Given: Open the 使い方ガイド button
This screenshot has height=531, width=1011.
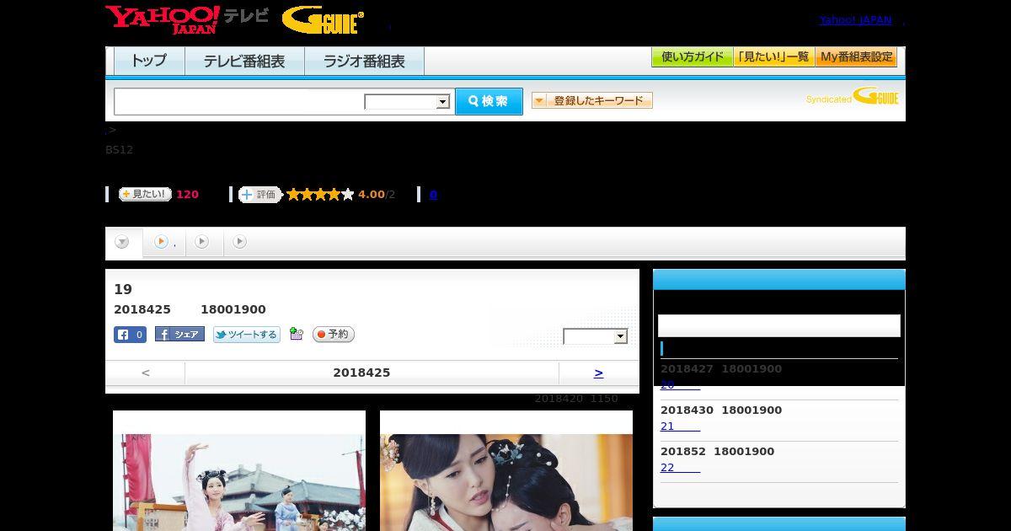Looking at the screenshot, I should click(x=692, y=57).
